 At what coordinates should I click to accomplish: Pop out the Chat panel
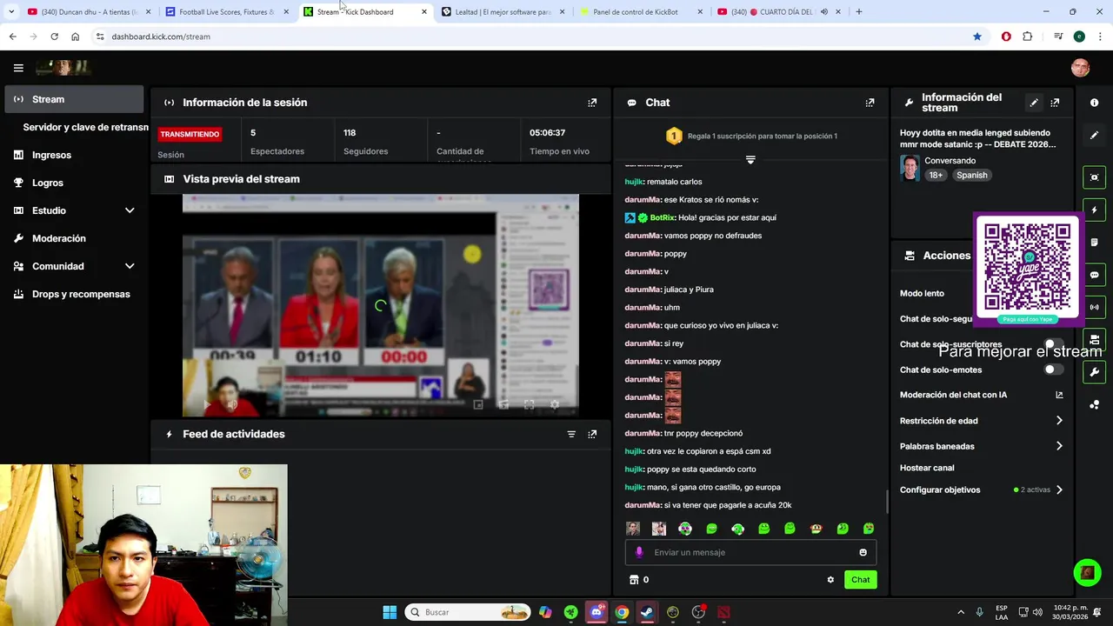coord(870,103)
